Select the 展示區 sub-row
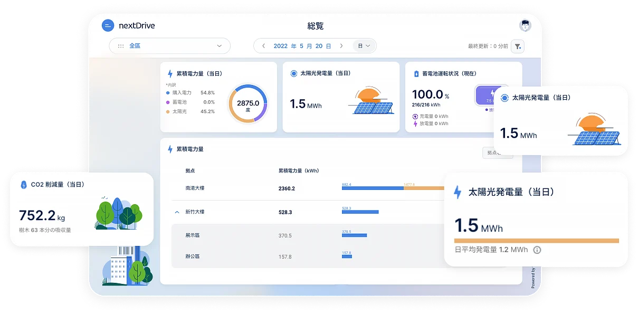Screen dimensions: 638x314 192,235
